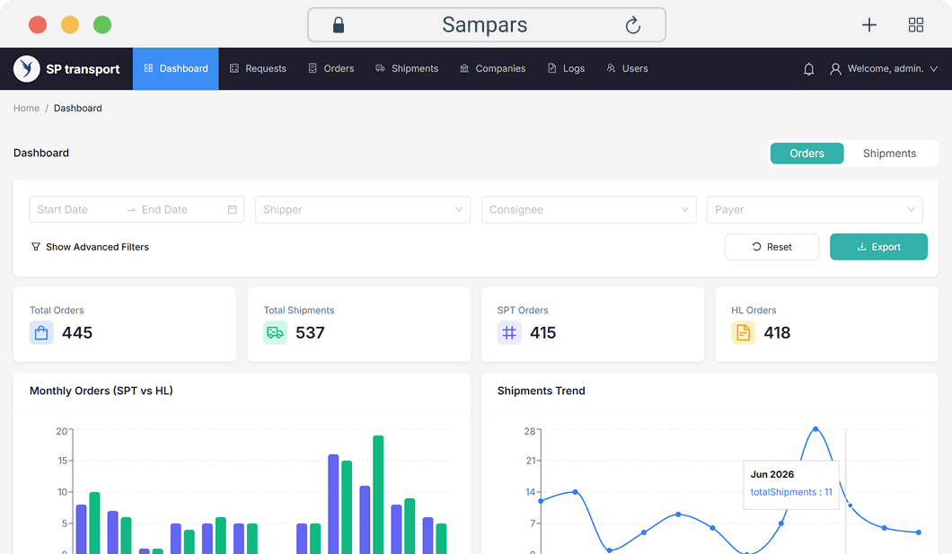Image resolution: width=952 pixels, height=554 pixels.
Task: Open the Orders nav tab
Action: (x=331, y=68)
